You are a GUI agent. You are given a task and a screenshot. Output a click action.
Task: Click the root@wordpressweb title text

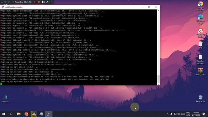tap(14, 7)
